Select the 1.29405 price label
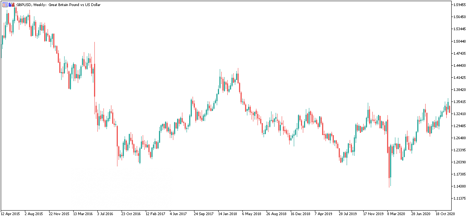Viewport: 469px width, 217px height. coord(460,126)
